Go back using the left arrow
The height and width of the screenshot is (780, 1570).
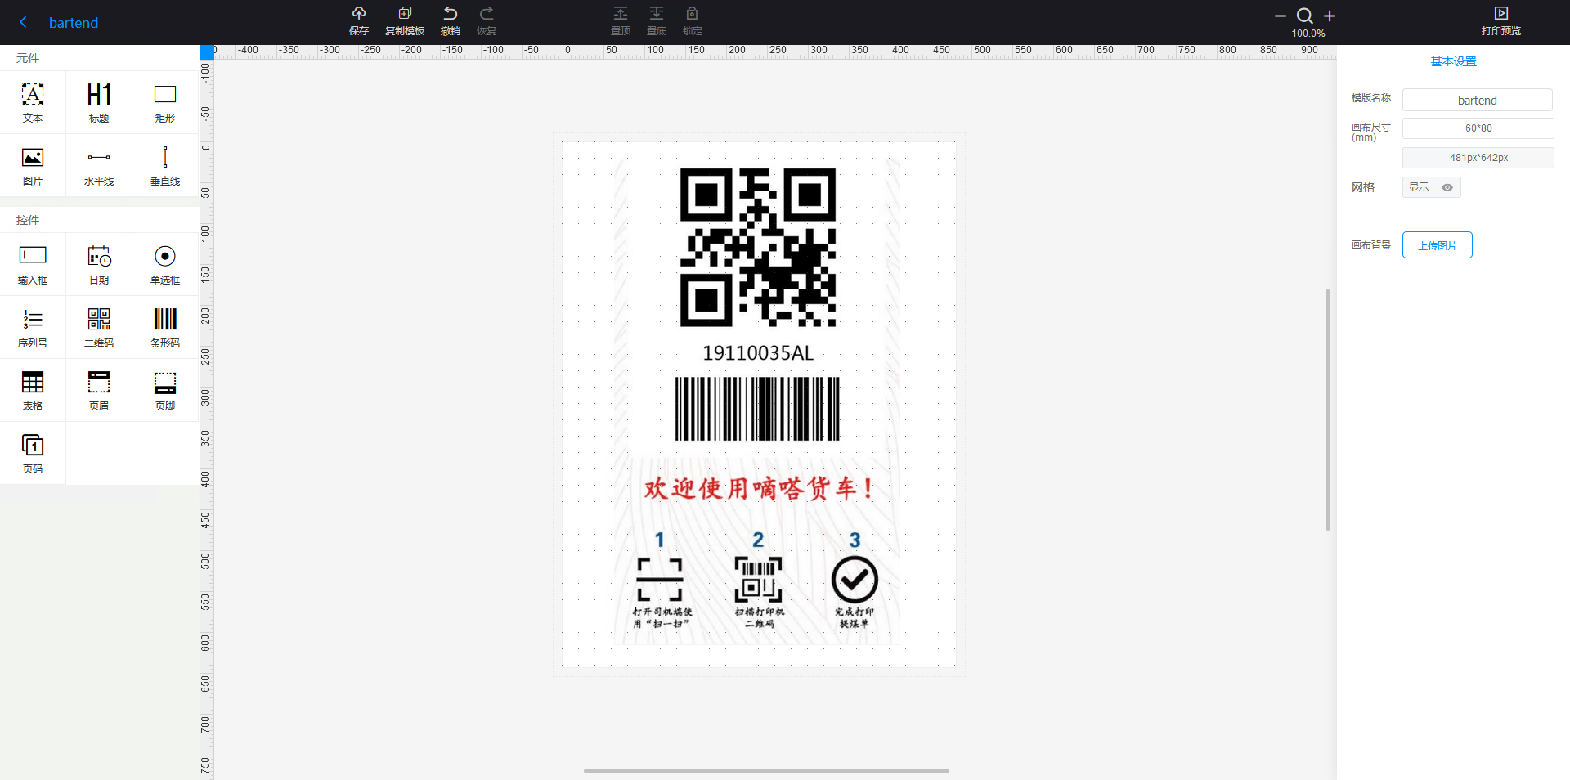click(x=23, y=22)
